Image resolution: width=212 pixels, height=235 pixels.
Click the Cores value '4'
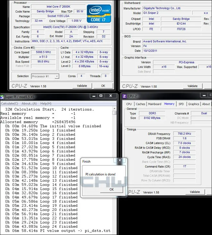tap(81, 76)
